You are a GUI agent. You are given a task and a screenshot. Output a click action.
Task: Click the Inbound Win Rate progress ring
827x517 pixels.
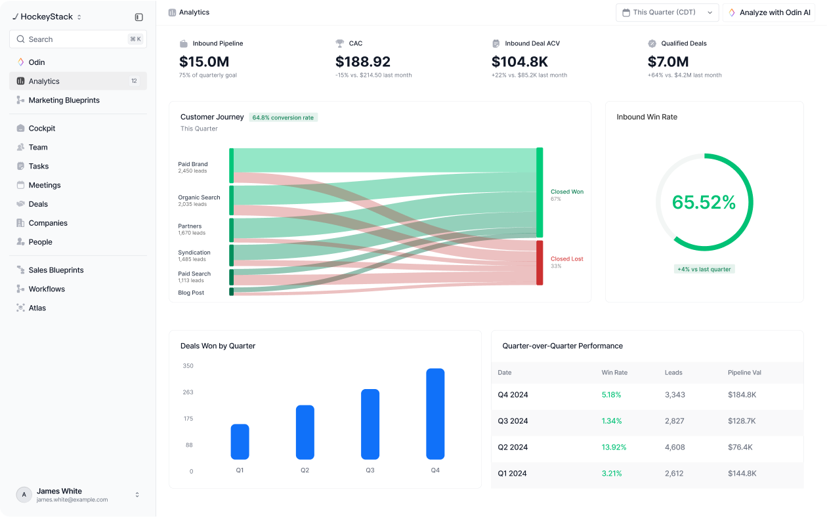click(x=704, y=202)
